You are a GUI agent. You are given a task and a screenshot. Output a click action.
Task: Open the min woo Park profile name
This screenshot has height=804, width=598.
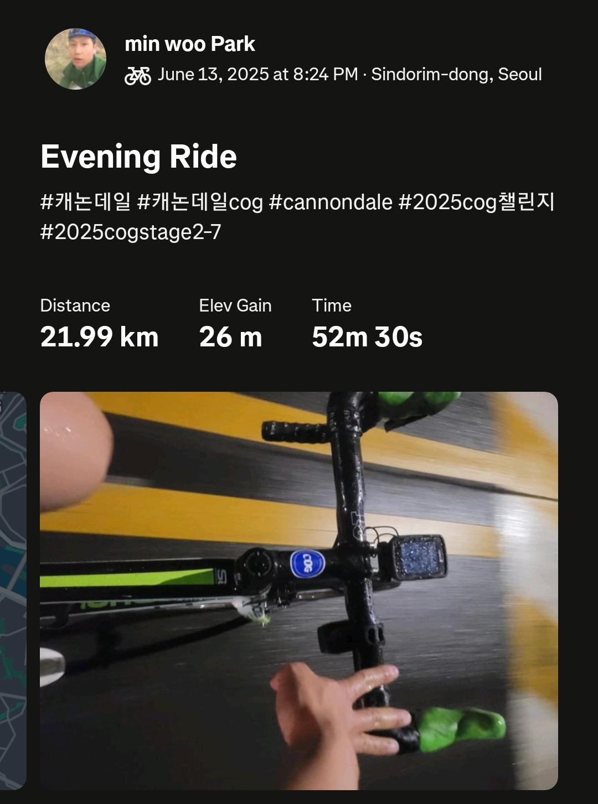[190, 44]
